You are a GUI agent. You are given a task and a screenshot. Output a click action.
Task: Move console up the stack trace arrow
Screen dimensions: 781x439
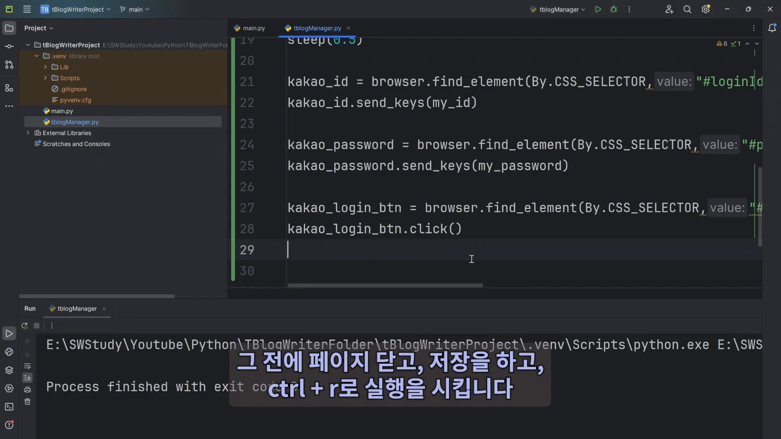[x=27, y=342]
